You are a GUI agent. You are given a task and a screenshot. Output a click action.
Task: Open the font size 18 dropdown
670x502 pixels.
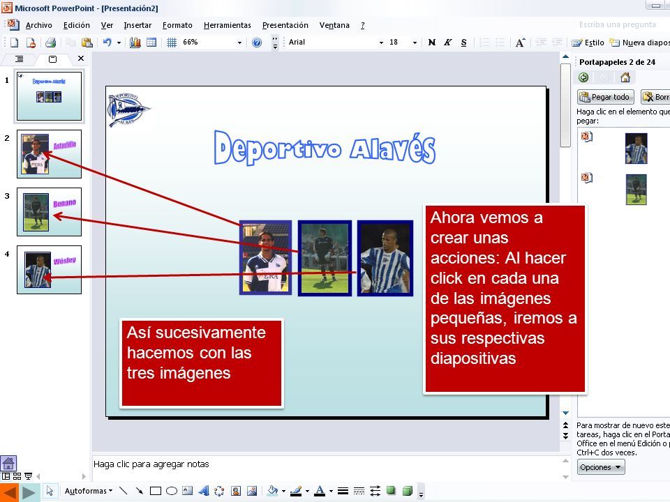click(415, 43)
